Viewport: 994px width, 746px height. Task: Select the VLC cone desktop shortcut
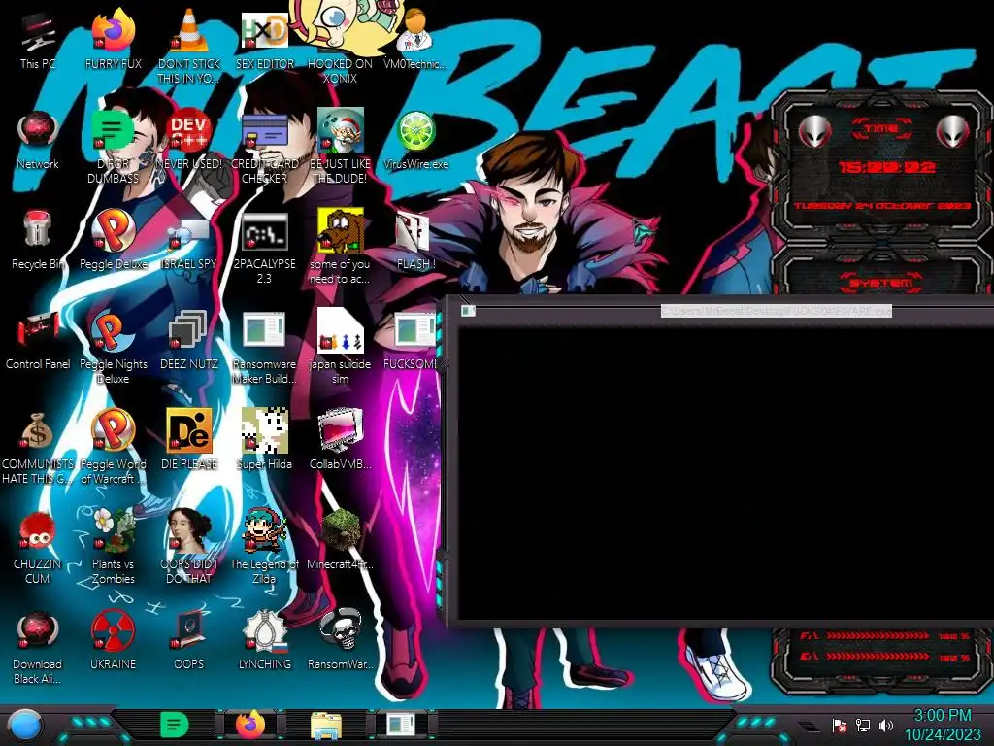click(189, 46)
